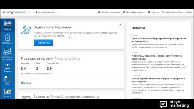Image resolution: width=194 pixels, height=109 pixels.
Task: Click the Продажи за сегодня heading
Action: 37,58
